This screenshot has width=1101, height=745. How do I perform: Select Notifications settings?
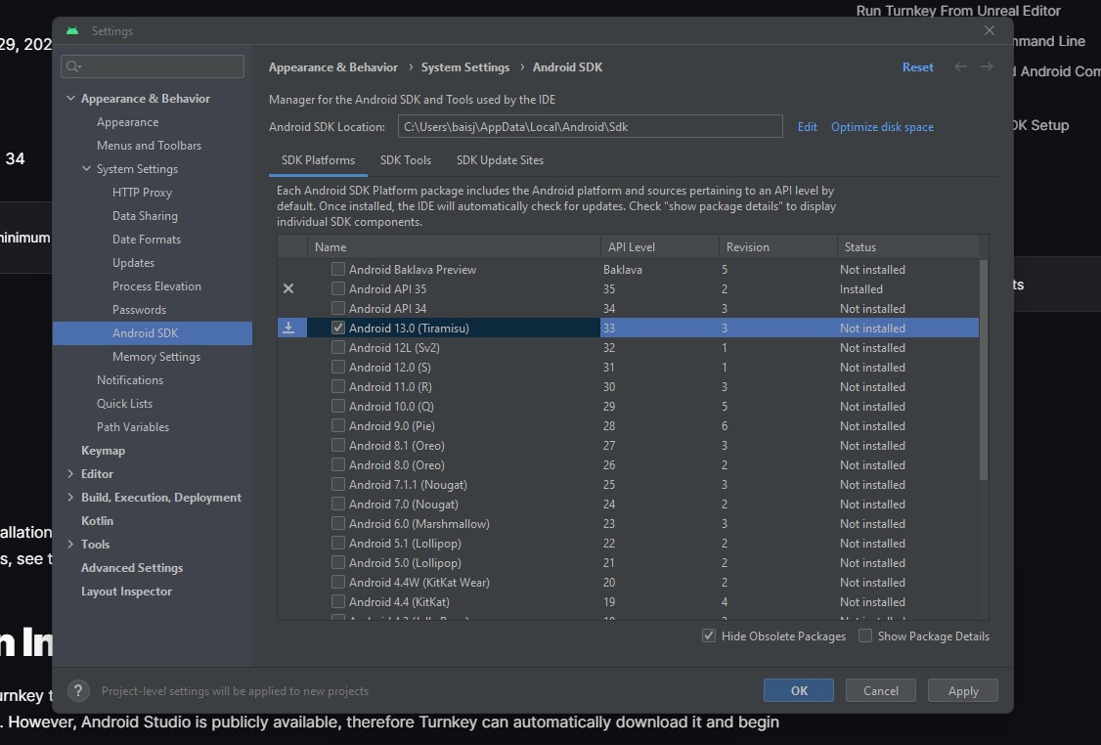(x=130, y=380)
